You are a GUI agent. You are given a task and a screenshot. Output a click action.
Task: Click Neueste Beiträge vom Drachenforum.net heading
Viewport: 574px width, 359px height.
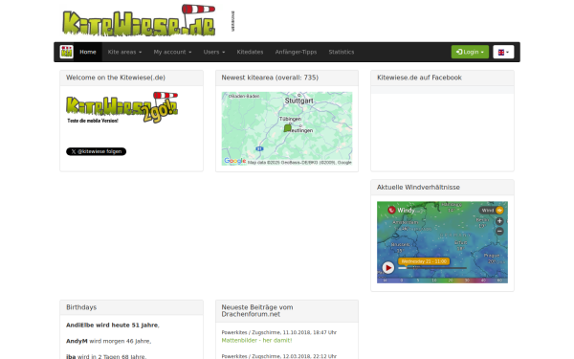point(257,310)
